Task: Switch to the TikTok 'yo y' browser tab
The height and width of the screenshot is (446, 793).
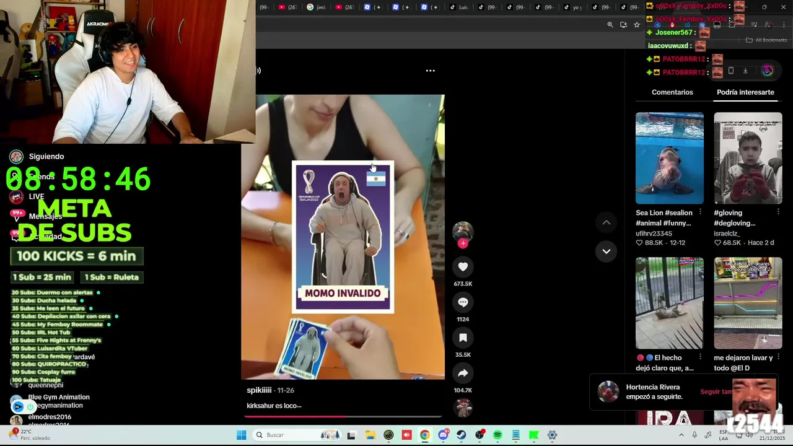Action: click(x=572, y=7)
